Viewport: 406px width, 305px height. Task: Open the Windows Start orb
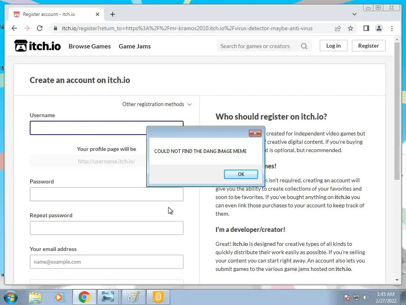10,297
